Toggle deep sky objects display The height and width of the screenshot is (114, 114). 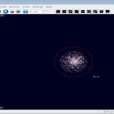pyautogui.click(x=64, y=12)
